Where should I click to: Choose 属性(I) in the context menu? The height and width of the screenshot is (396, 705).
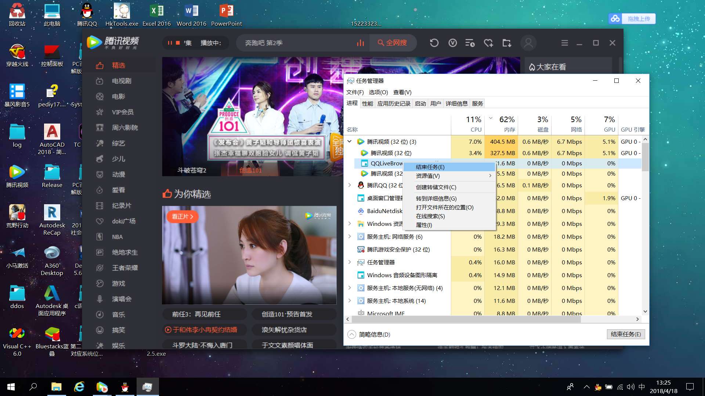click(x=449, y=225)
